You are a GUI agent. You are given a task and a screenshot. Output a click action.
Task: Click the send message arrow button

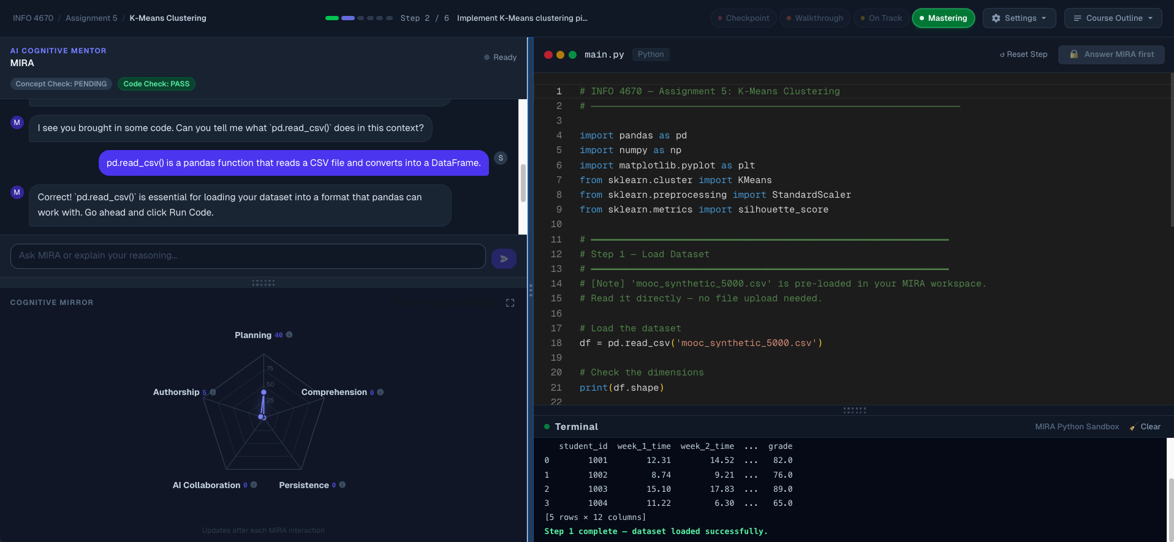504,258
